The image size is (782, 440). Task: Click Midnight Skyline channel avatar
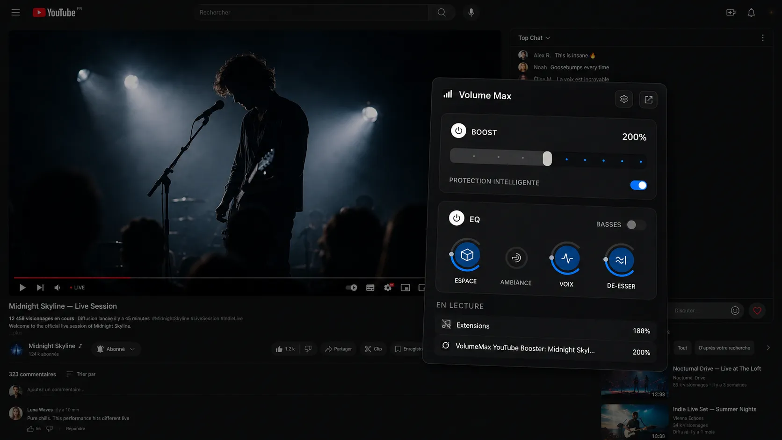point(16,349)
